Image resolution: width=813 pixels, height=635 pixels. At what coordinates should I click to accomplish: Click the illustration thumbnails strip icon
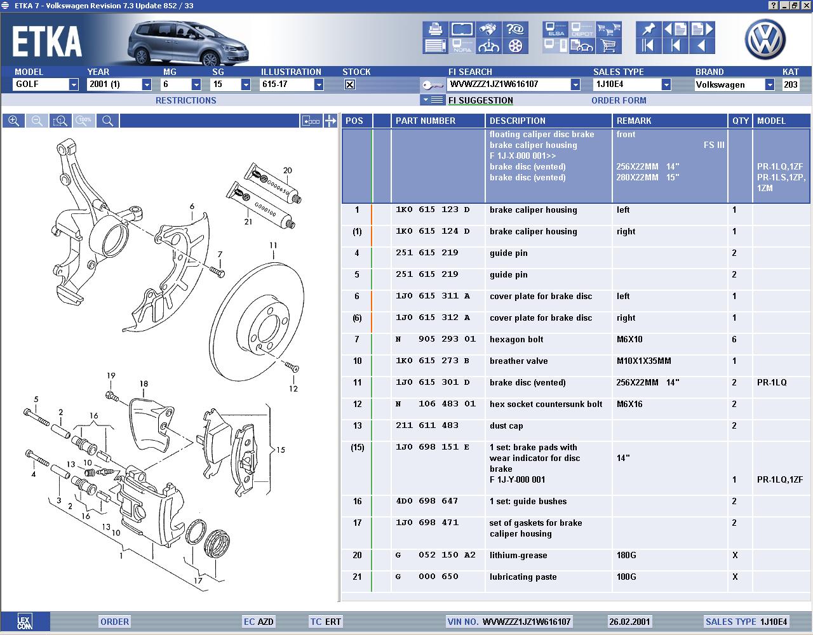point(311,121)
